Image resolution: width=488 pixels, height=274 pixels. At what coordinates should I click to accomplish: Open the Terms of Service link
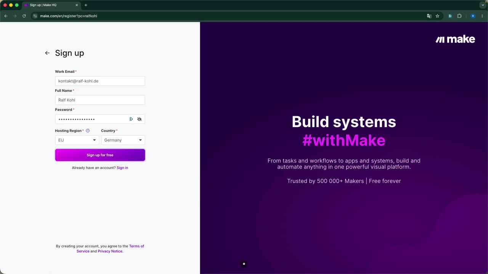(x=110, y=249)
